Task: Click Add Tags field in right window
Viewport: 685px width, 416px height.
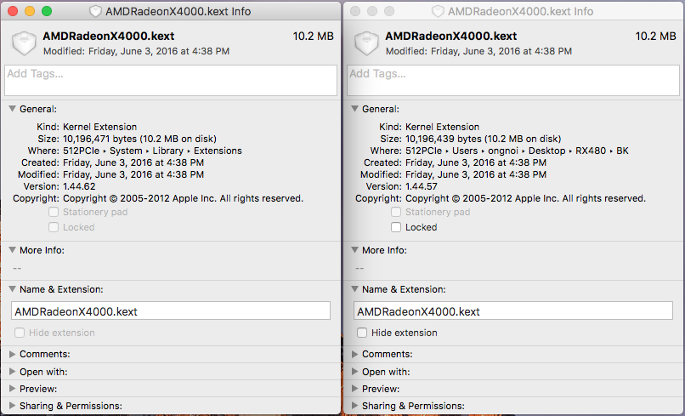Action: 513,81
